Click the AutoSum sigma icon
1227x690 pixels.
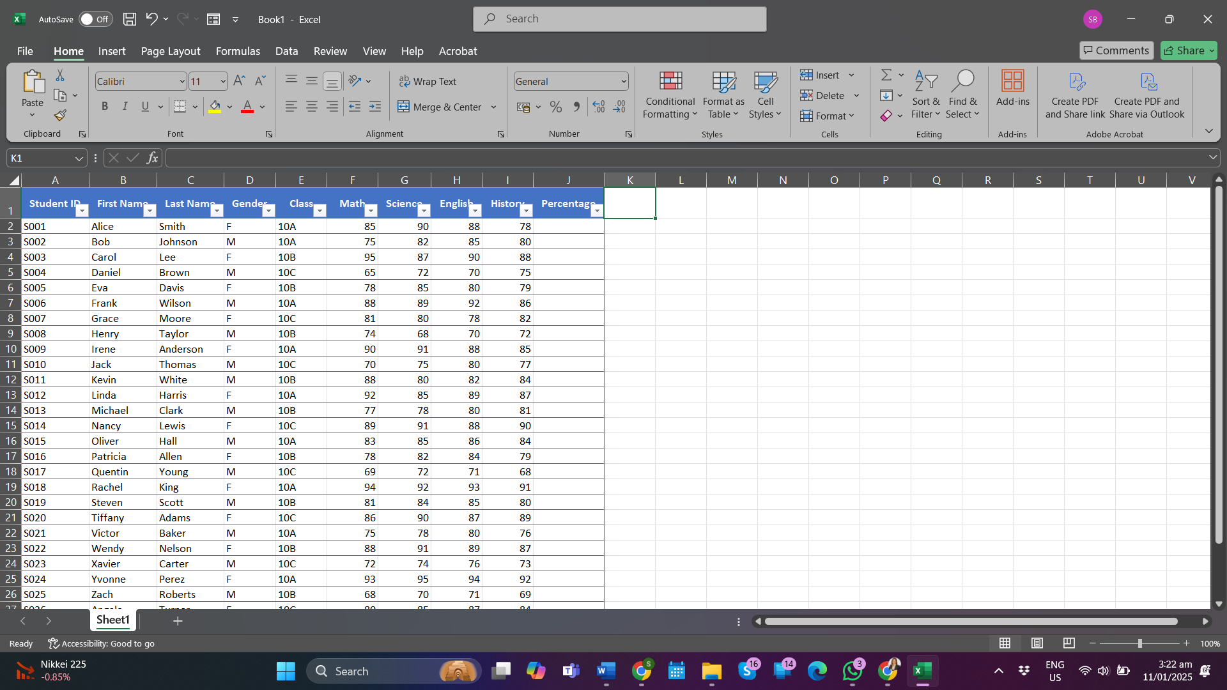886,75
